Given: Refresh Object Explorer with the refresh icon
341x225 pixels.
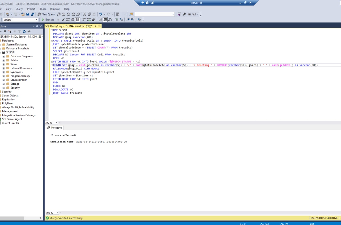Looking at the screenshot, I should (x=24, y=31).
